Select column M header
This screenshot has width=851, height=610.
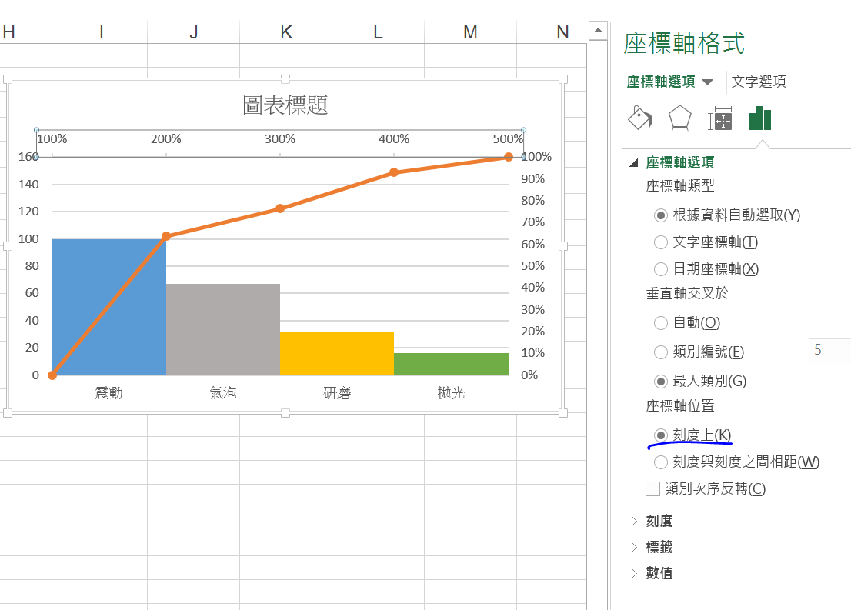click(x=470, y=32)
